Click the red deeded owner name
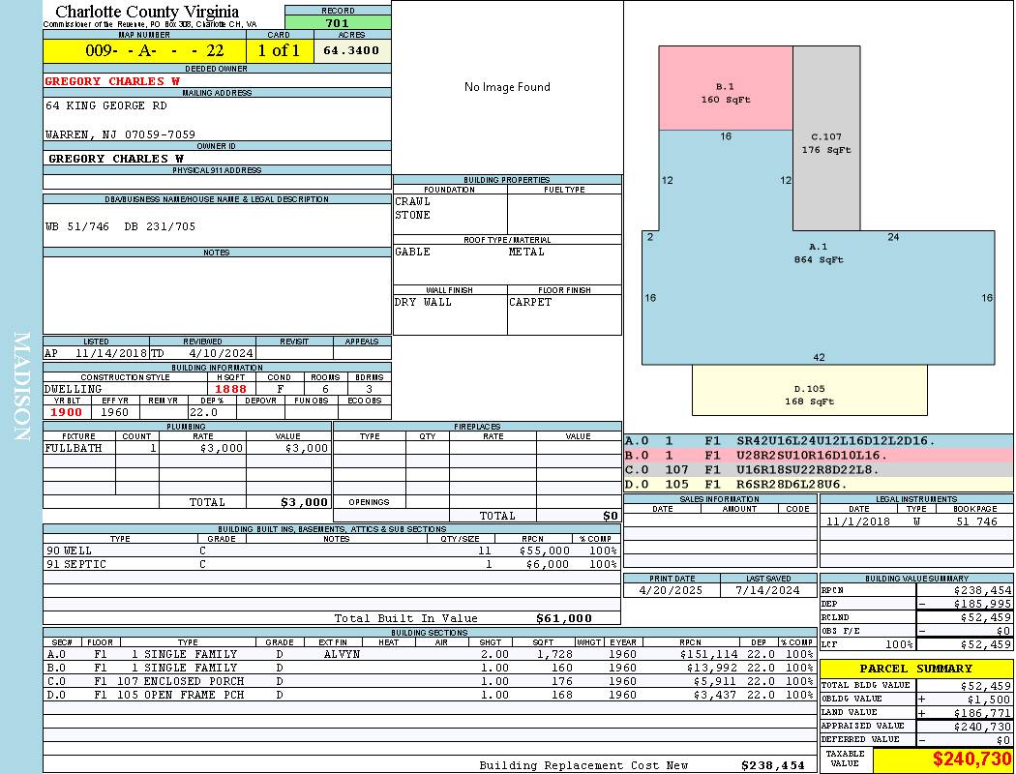Screen dimensions: 1016x774 point(112,81)
